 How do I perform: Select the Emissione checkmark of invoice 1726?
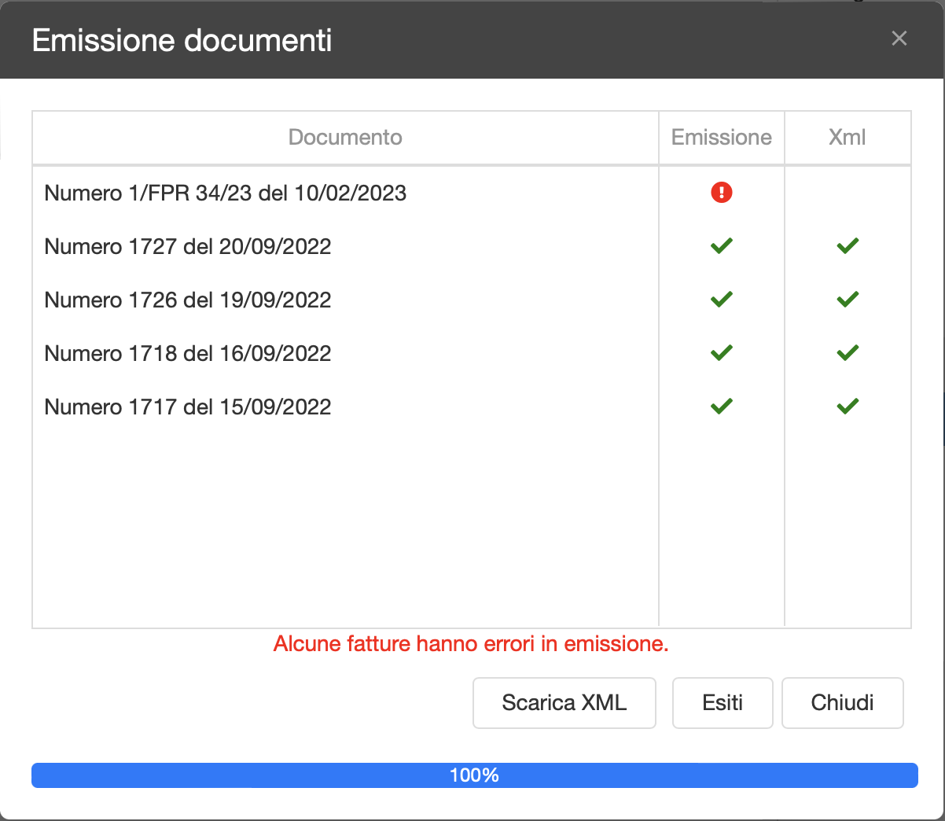[x=721, y=299]
